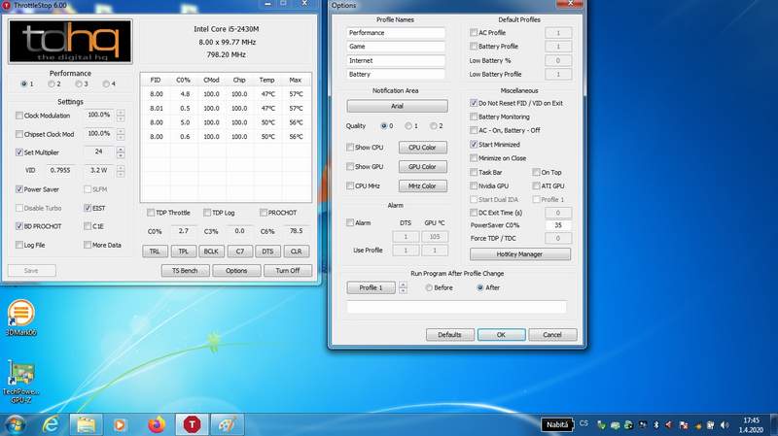This screenshot has height=436, width=778.
Task: Open Firefox from the taskbar
Action: (x=156, y=424)
